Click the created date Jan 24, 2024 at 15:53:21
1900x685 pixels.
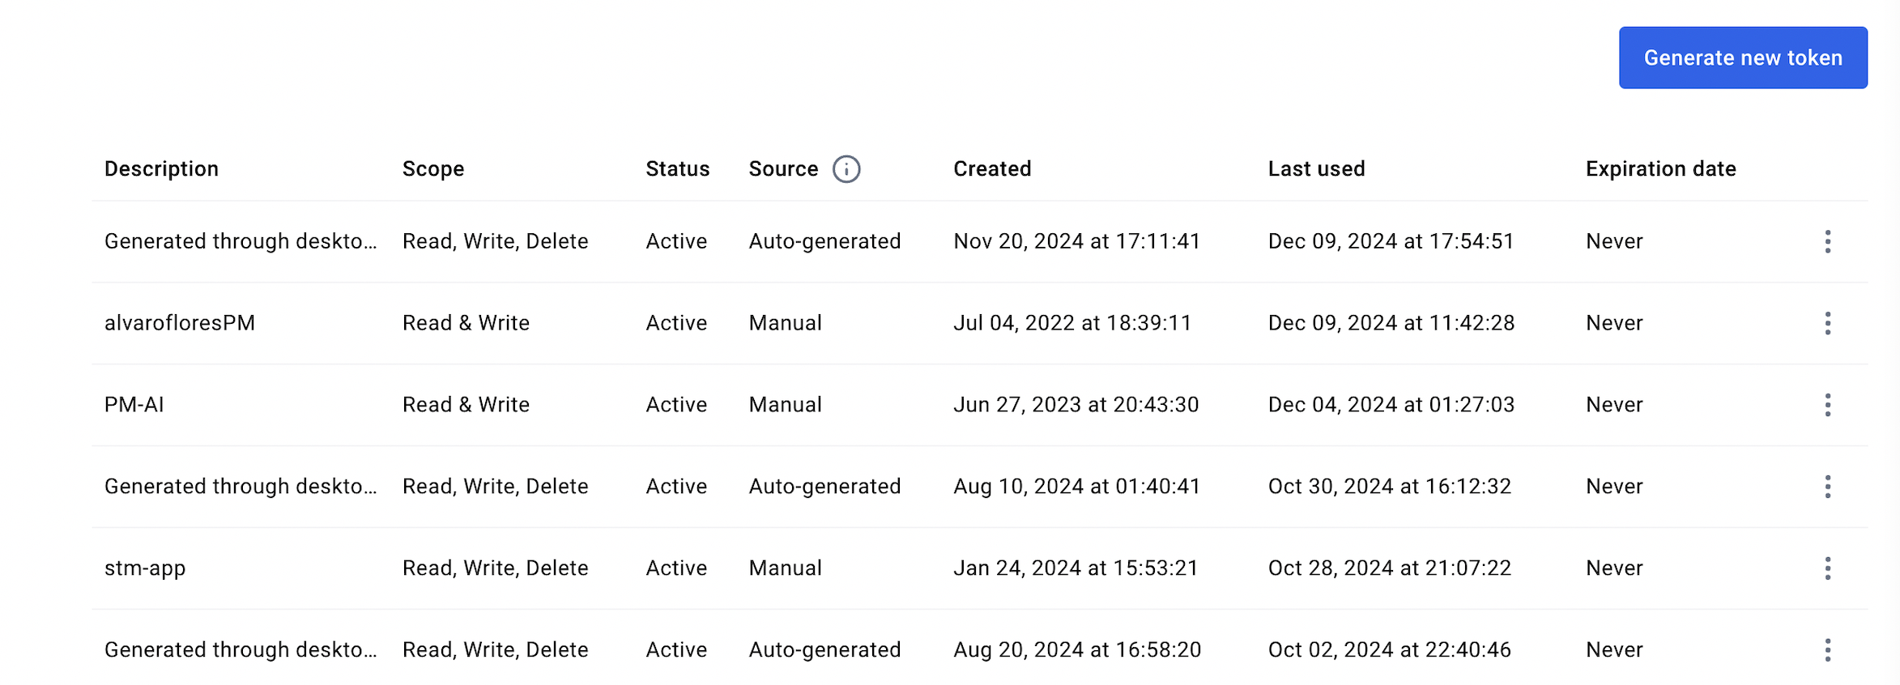[1076, 568]
